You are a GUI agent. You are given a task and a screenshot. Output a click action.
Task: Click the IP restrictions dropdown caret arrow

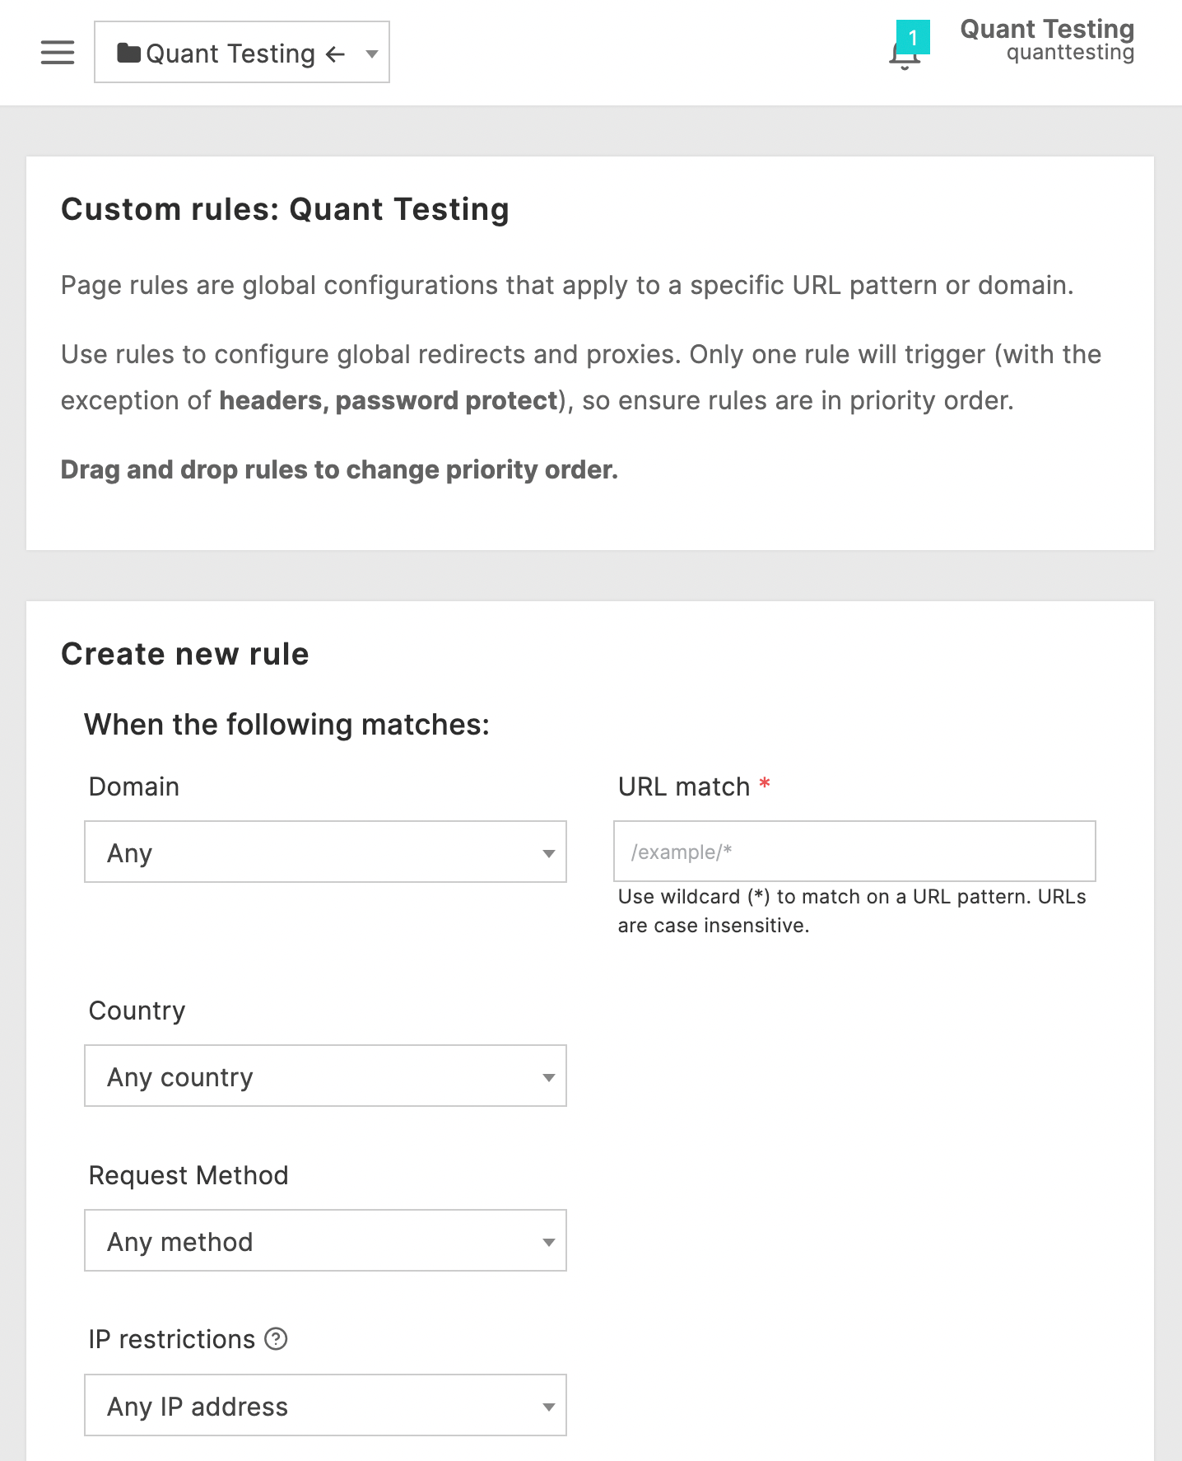[547, 1406]
